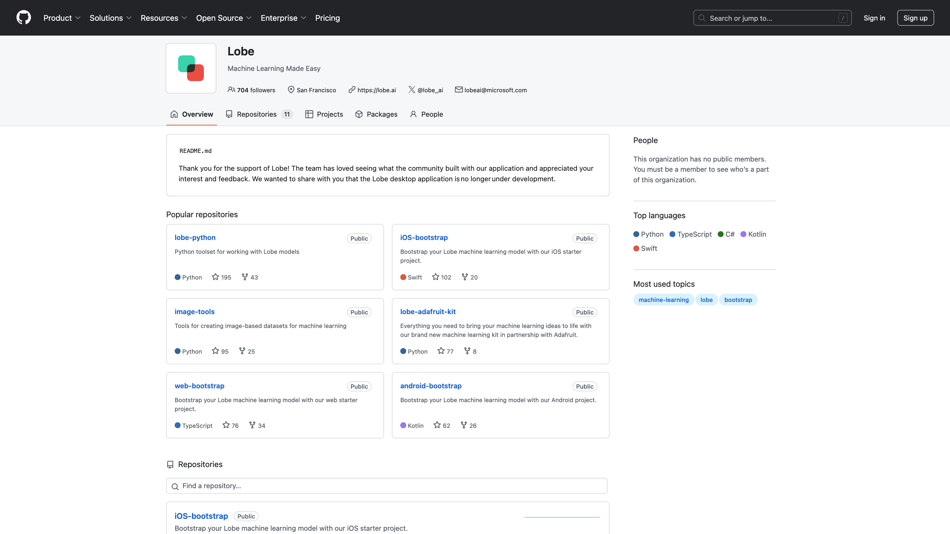Click the Lobe organization avatar
This screenshot has width=950, height=534.
pos(191,68)
